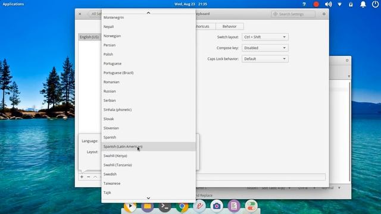
Task: Open the purple document app in dock
Action: pyautogui.click(x=234, y=206)
